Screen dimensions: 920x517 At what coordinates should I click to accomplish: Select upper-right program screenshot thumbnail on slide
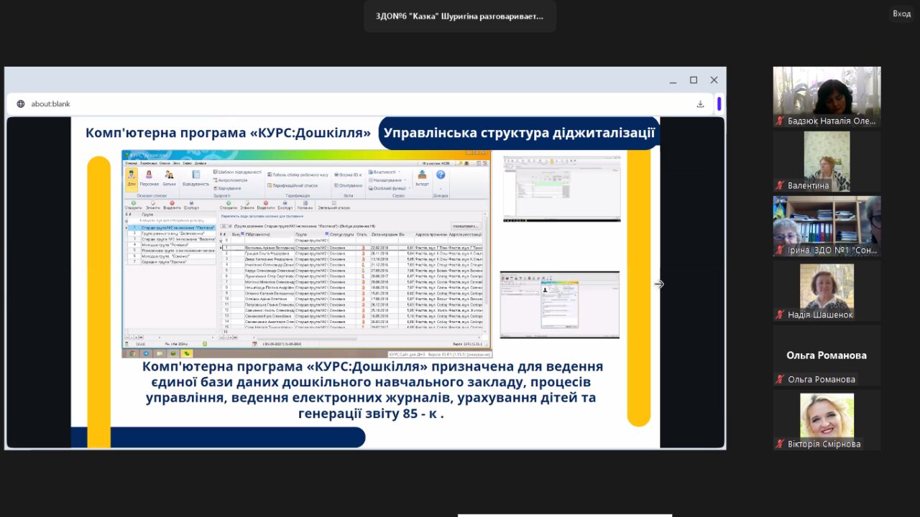coord(561,188)
